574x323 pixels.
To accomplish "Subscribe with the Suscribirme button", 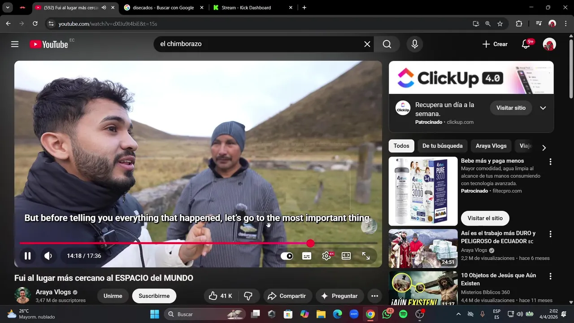I will 154,296.
